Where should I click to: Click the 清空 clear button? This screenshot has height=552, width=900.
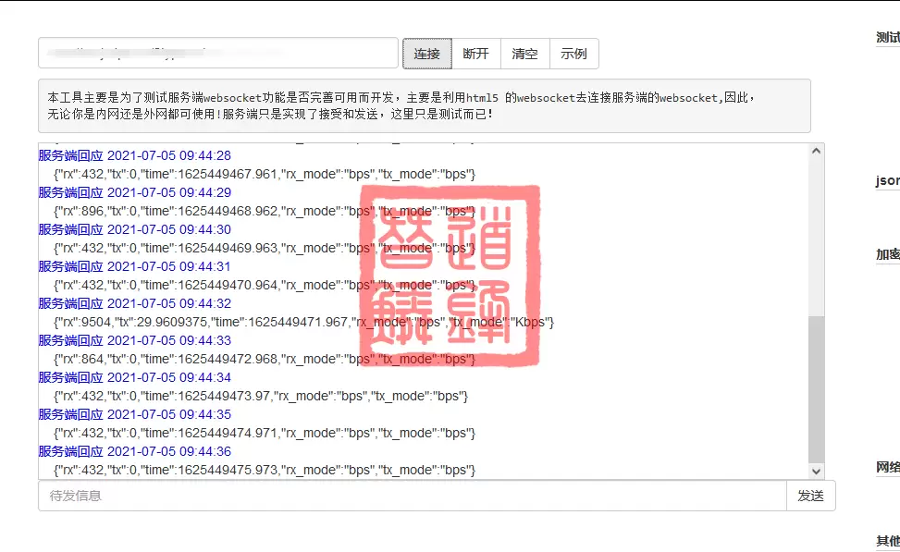525,54
